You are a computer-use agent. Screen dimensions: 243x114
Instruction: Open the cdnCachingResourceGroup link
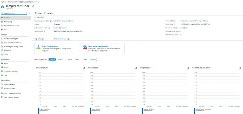[64, 21]
